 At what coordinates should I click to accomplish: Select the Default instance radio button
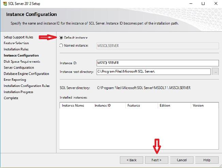[x=61, y=37]
